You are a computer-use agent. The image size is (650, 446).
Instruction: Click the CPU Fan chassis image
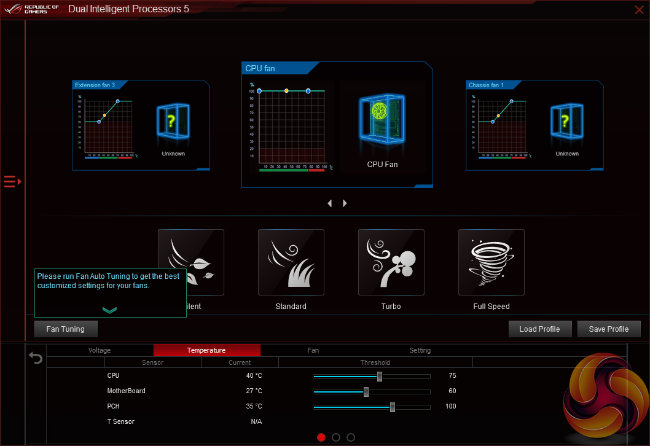[x=382, y=119]
